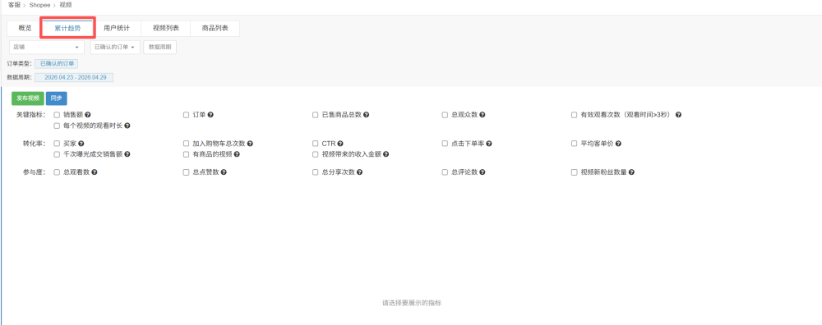The width and height of the screenshot is (822, 325).
Task: Tick the CTR checkbox
Action: [x=315, y=144]
